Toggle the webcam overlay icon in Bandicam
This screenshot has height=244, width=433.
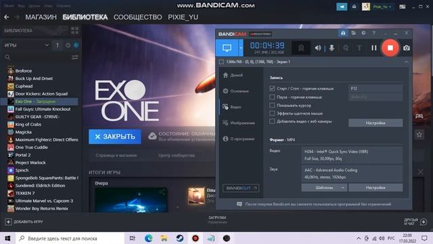(300, 48)
